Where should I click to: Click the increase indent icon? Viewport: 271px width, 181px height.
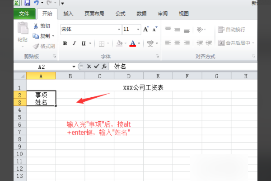coord(209,43)
